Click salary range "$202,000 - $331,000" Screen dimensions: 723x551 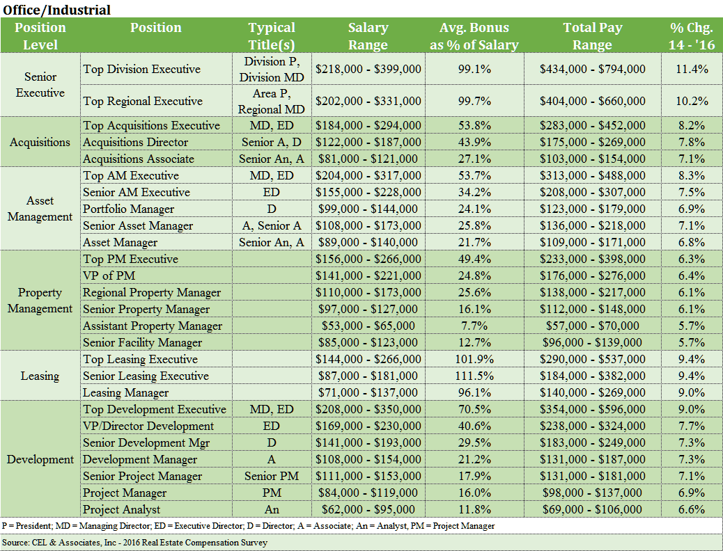[x=368, y=101]
